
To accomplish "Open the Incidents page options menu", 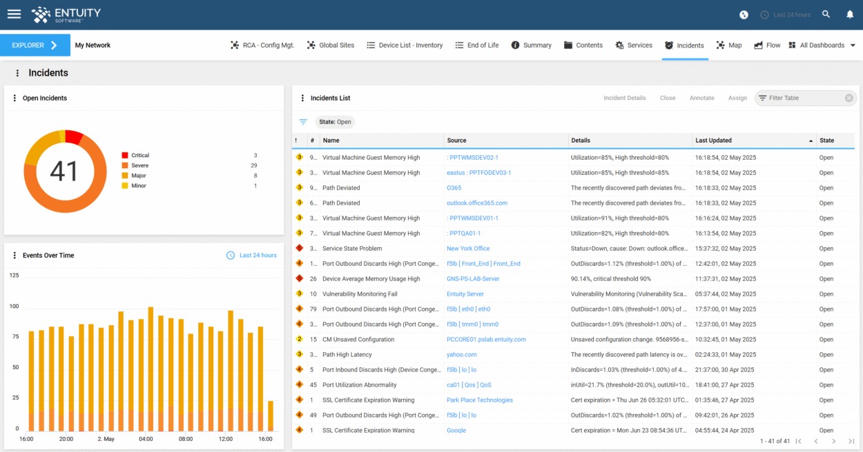I will [17, 73].
